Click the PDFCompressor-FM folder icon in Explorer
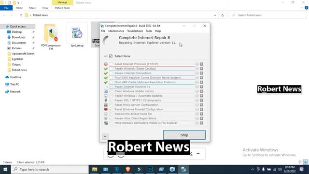Image resolution: width=309 pixels, height=174 pixels. [51, 34]
